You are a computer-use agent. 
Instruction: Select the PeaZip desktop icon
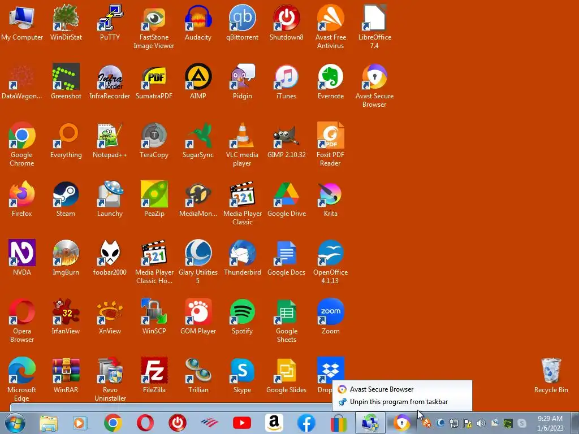(x=154, y=198)
